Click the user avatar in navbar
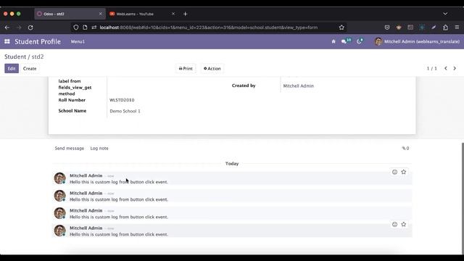The image size is (464, 261). [378, 42]
